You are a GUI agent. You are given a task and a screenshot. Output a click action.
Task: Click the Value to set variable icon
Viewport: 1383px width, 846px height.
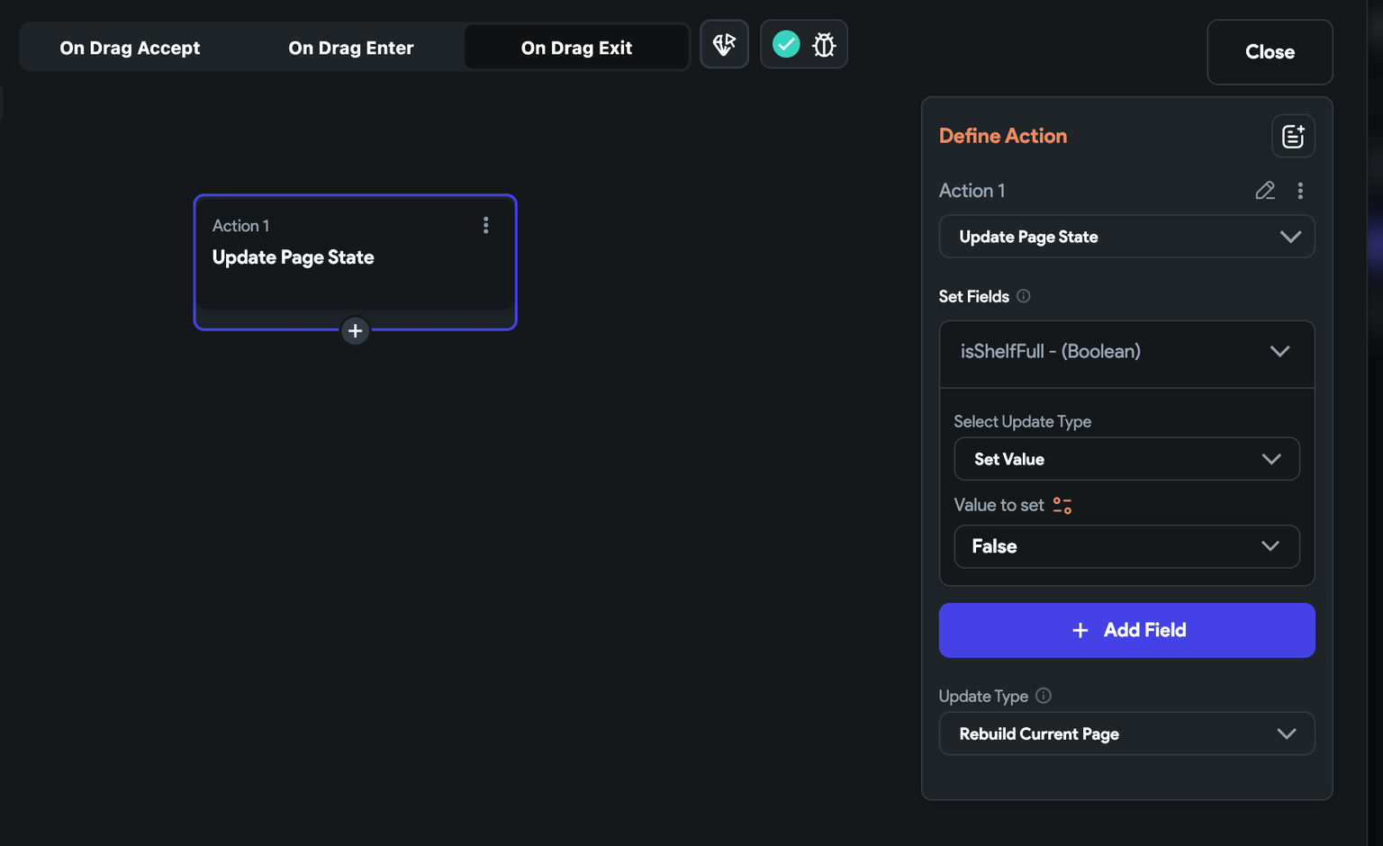tap(1062, 506)
